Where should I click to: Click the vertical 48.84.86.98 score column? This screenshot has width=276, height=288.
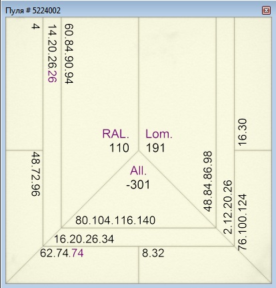click(208, 181)
